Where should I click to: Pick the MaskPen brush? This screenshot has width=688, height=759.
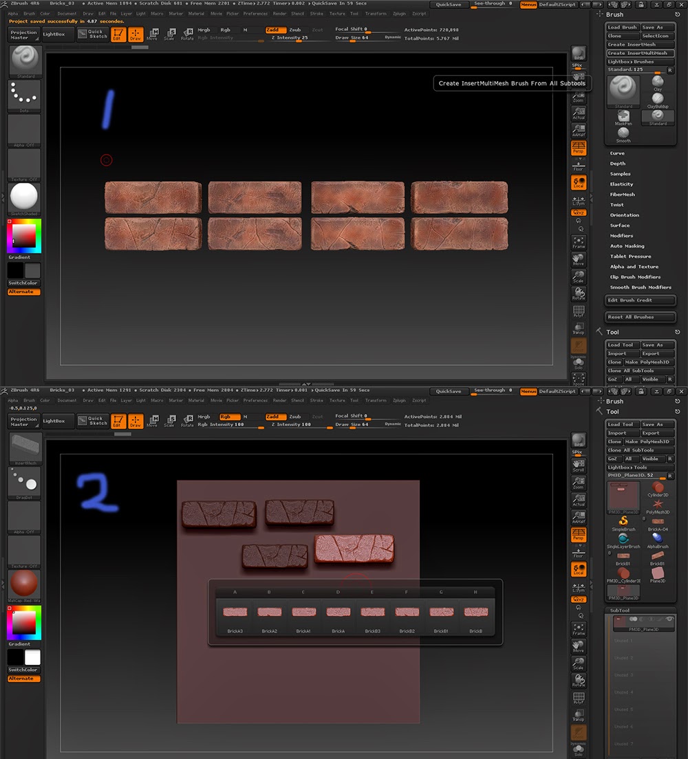(x=623, y=116)
